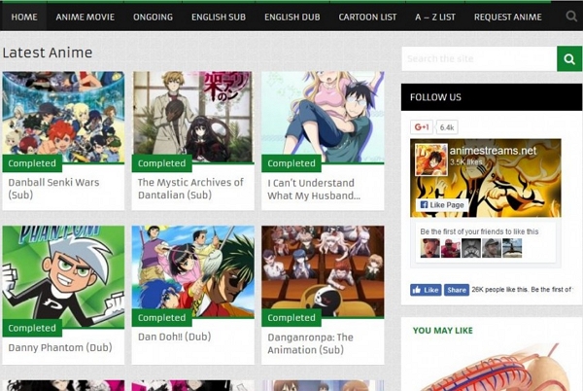This screenshot has height=391, width=583.
Task: Click the YOU MAY LIKE heading
Action: 443,331
